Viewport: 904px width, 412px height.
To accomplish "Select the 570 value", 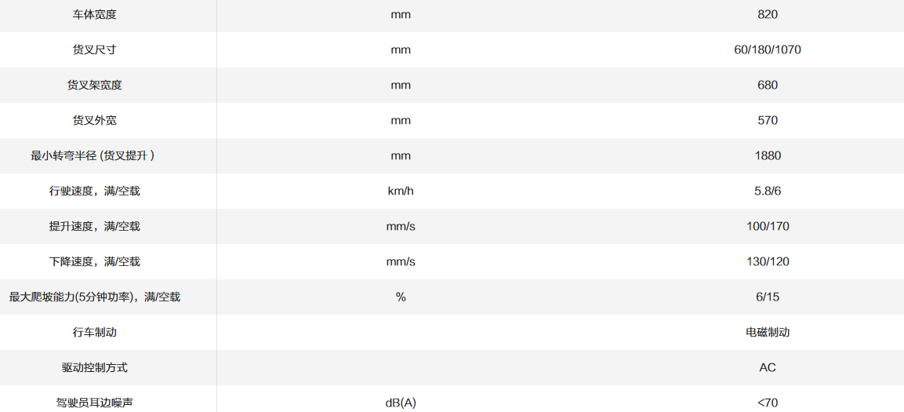I will 768,120.
